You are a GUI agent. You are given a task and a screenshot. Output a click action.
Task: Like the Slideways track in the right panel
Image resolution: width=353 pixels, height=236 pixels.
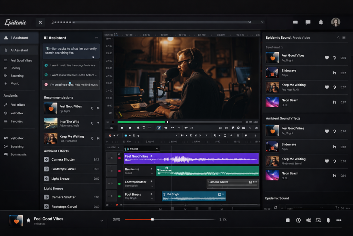[327, 73]
